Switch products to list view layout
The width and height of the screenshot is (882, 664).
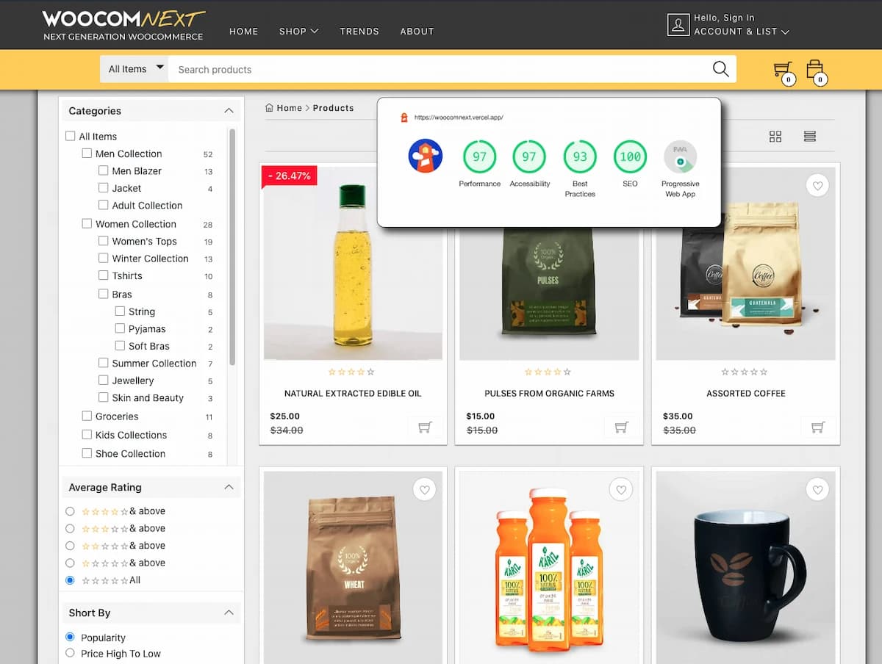point(809,136)
